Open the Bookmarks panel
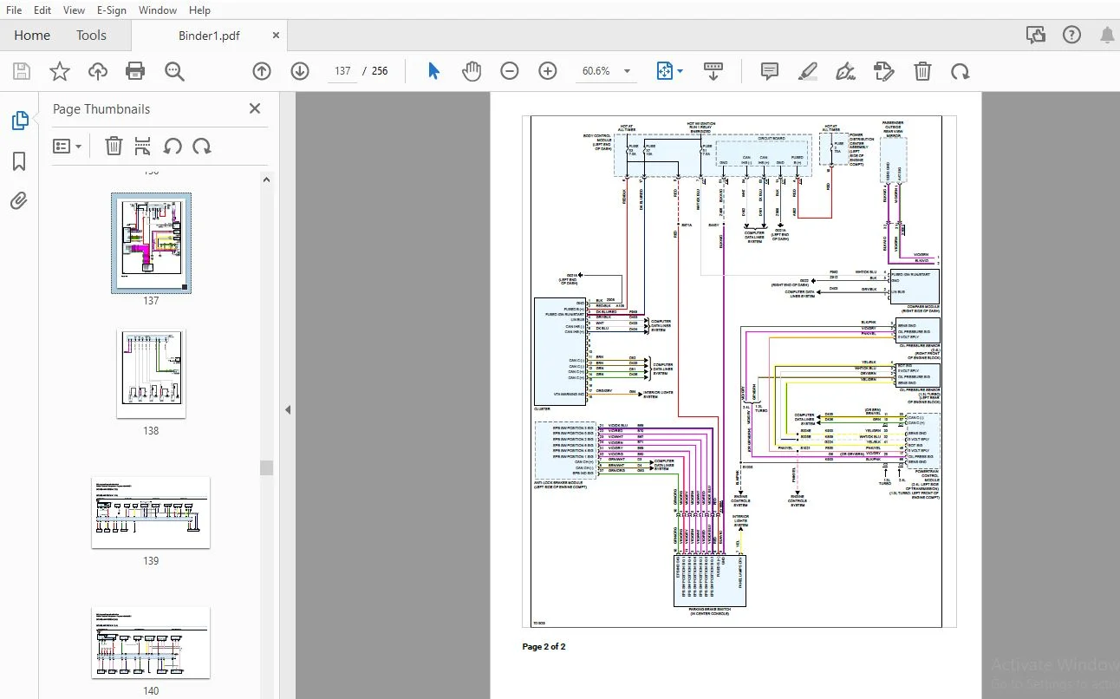Viewport: 1120px width, 699px height. click(19, 161)
